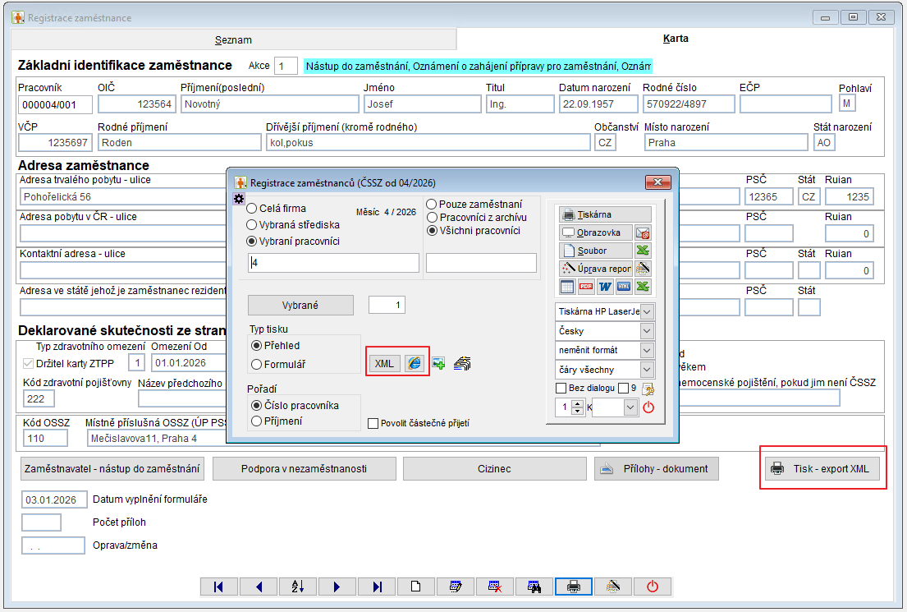Tick the Bez dialogu checkbox
The image size is (907, 612).
tap(561, 388)
